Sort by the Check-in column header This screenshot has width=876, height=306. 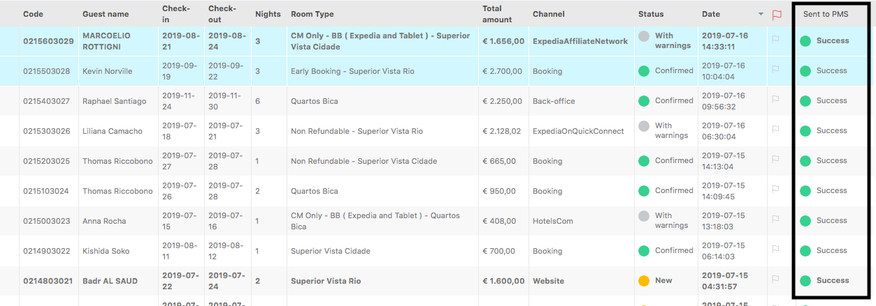coord(175,14)
